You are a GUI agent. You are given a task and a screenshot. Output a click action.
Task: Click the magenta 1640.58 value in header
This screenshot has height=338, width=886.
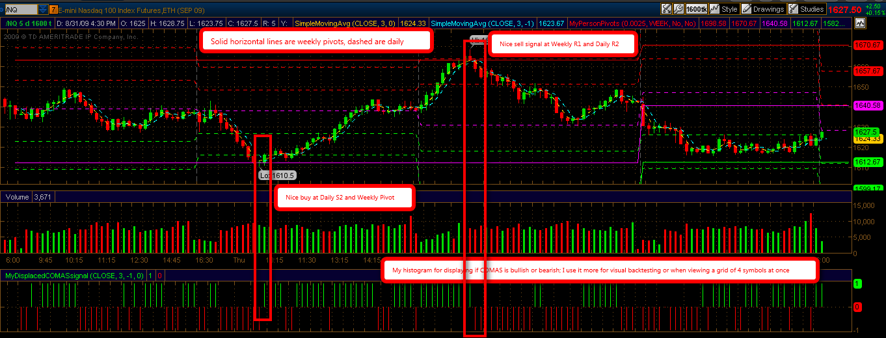774,23
